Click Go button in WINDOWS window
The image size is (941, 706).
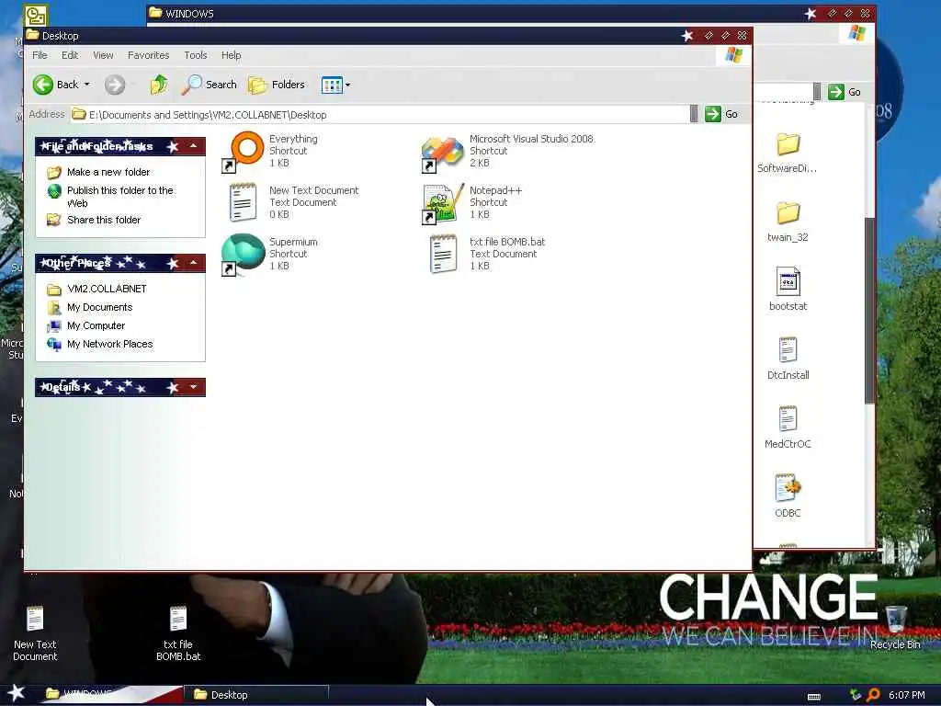click(845, 92)
